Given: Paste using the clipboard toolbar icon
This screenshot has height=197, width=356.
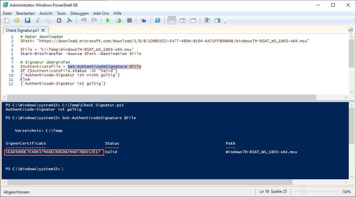Looking at the screenshot, I should [59, 20].
